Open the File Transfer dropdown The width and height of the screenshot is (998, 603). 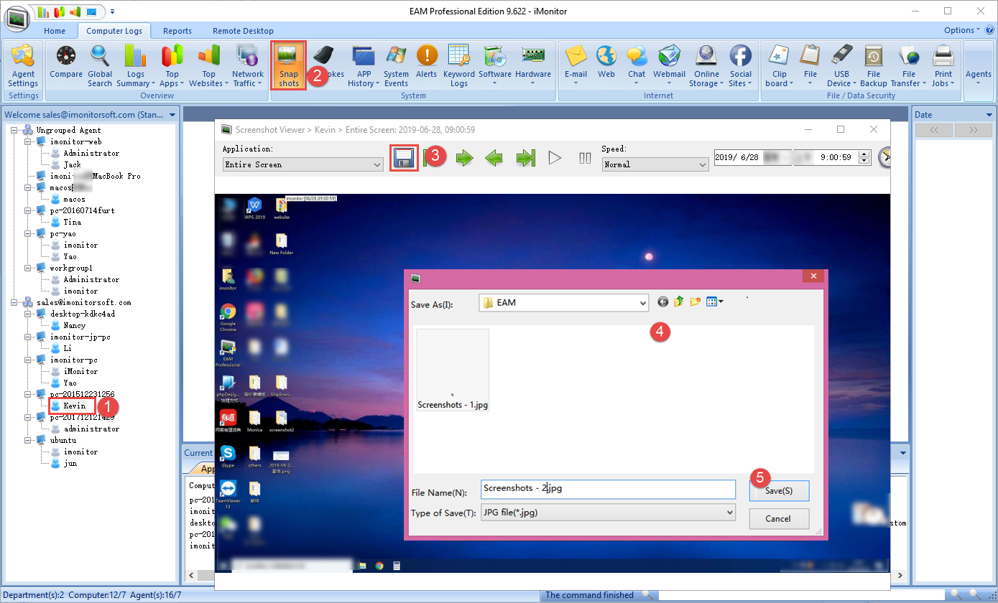pyautogui.click(x=909, y=79)
